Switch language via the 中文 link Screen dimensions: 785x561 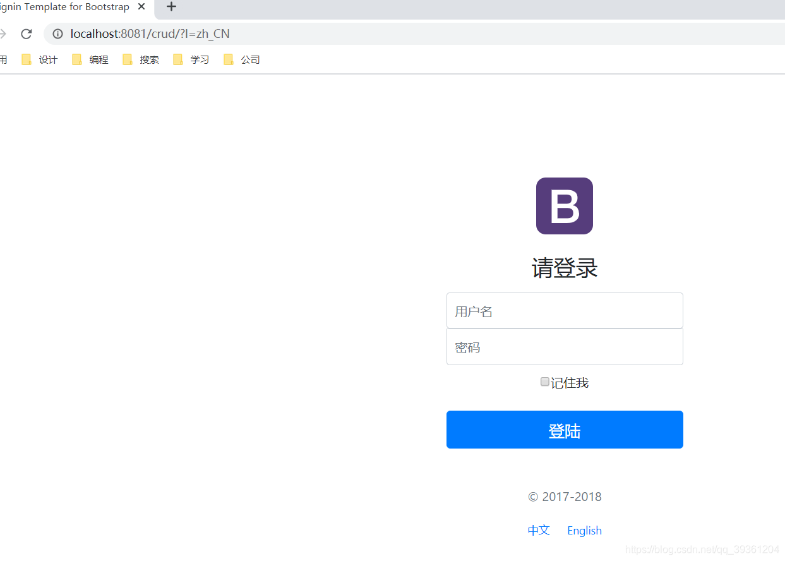click(x=539, y=531)
